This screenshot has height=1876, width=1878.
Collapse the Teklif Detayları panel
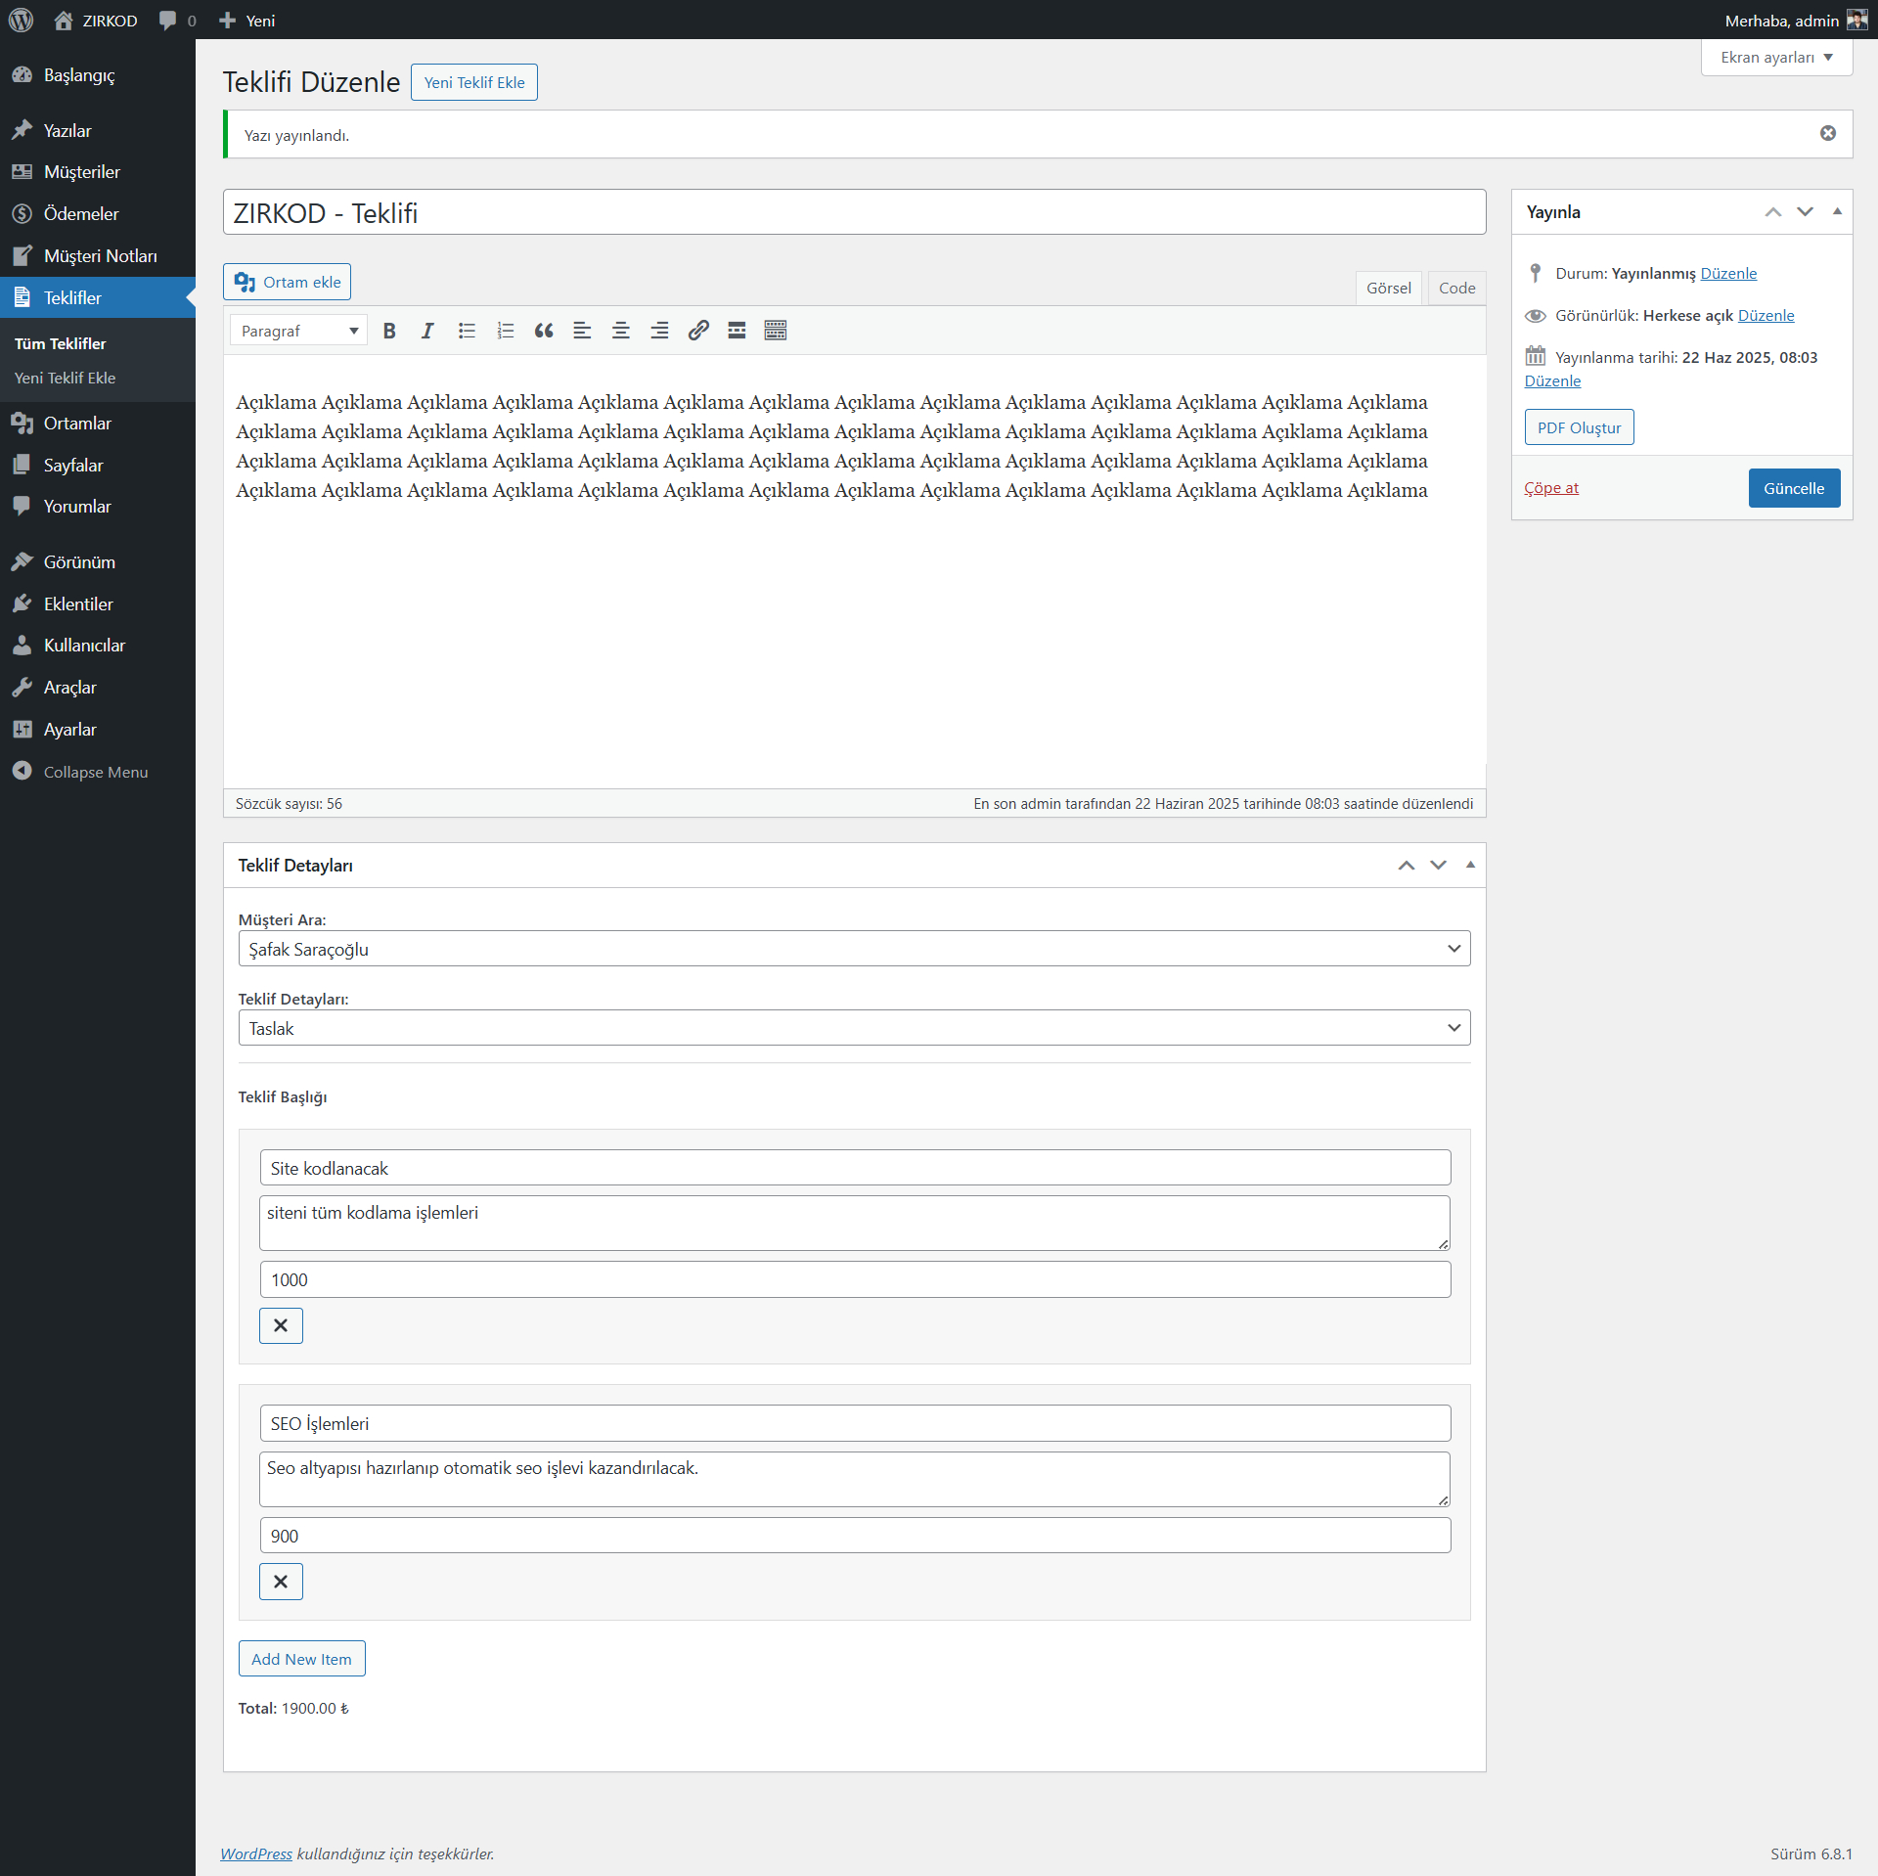(x=1469, y=865)
